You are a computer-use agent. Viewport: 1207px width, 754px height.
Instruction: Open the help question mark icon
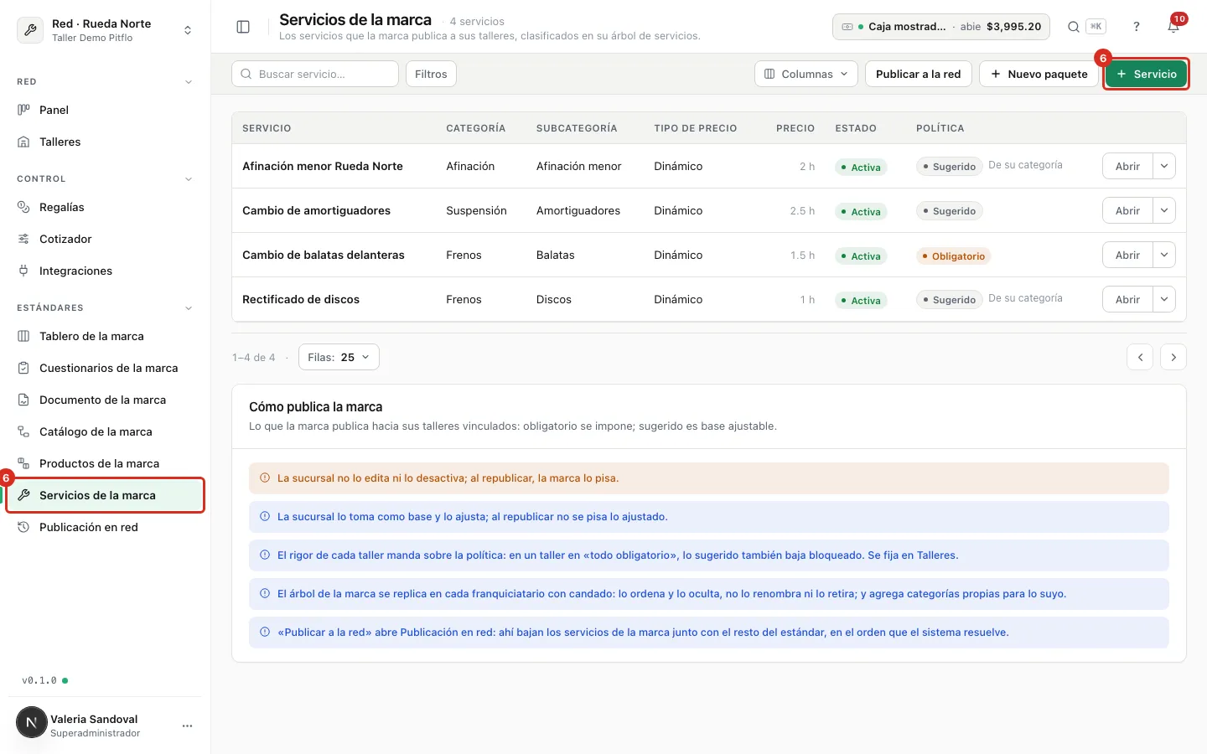pyautogui.click(x=1137, y=27)
